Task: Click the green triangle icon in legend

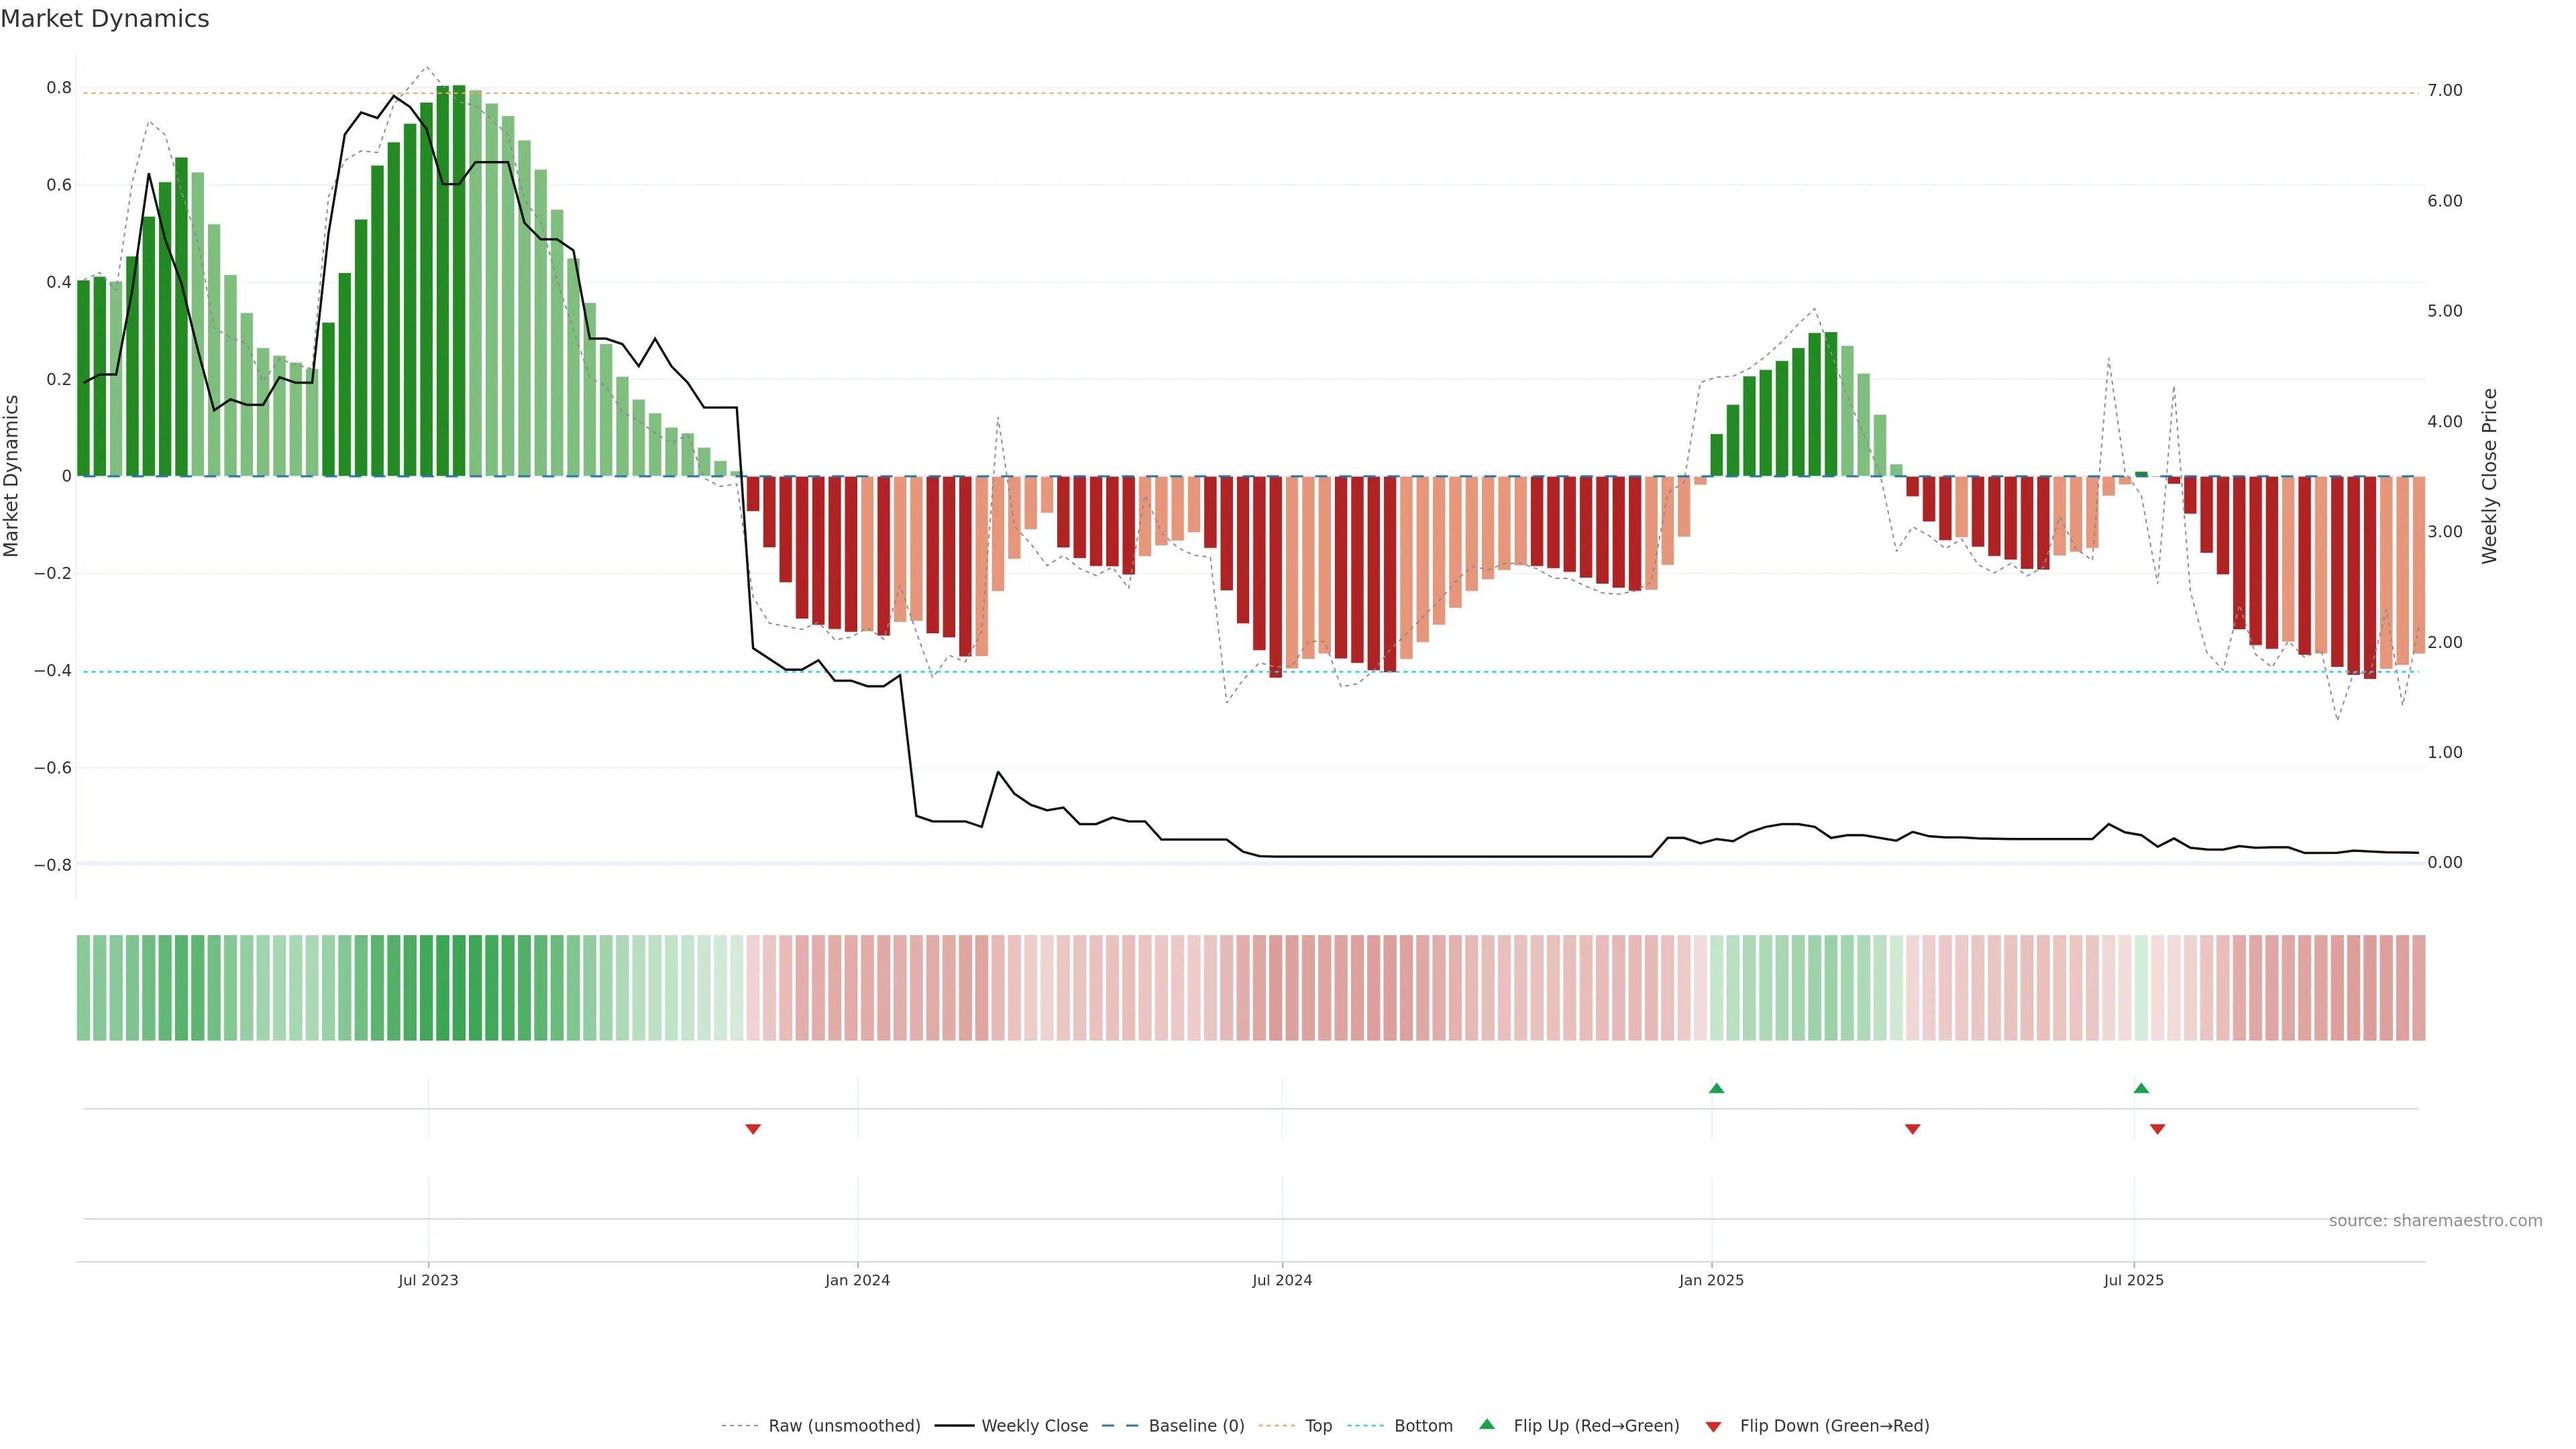Action: pos(1487,1424)
